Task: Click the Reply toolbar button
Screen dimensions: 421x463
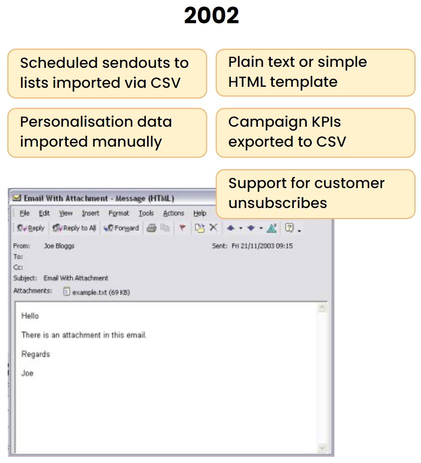Action: pyautogui.click(x=31, y=228)
